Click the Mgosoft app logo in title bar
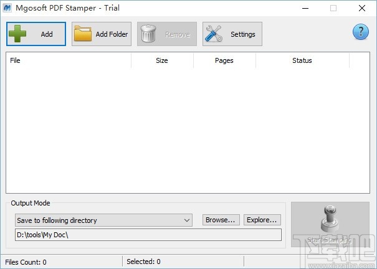The image size is (377, 269). click(x=7, y=8)
